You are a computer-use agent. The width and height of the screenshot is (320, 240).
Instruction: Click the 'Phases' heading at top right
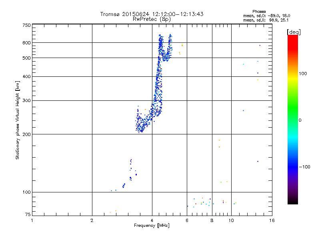259,12
